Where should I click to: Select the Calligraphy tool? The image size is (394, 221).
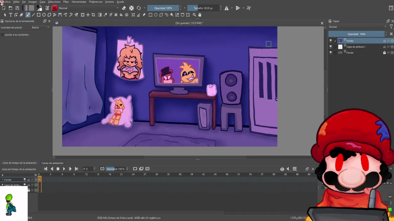21,15
